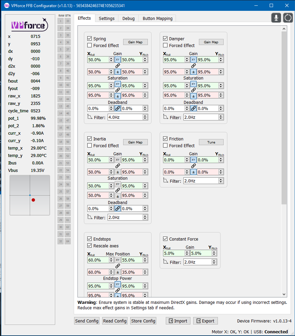Export the configuration
Image resolution: width=295 pixels, height=336 pixels.
point(205,321)
